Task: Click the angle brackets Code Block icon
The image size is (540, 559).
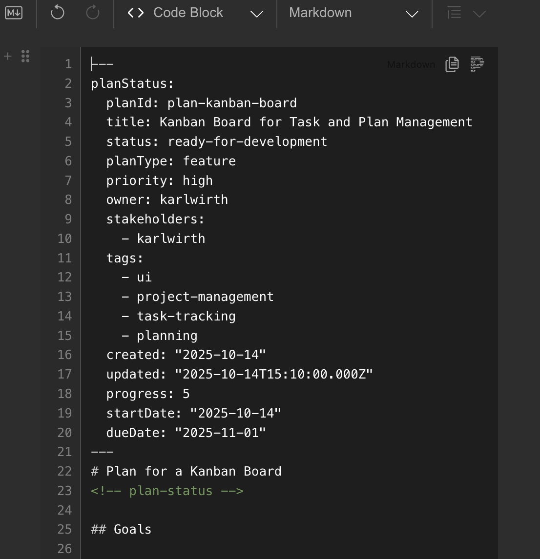Action: [135, 12]
